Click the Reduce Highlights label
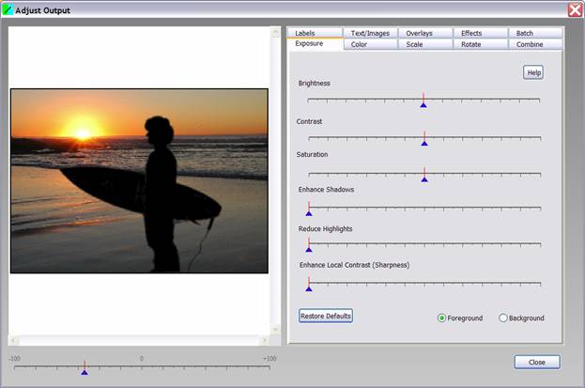Screen dimensions: 585x388 [325, 228]
